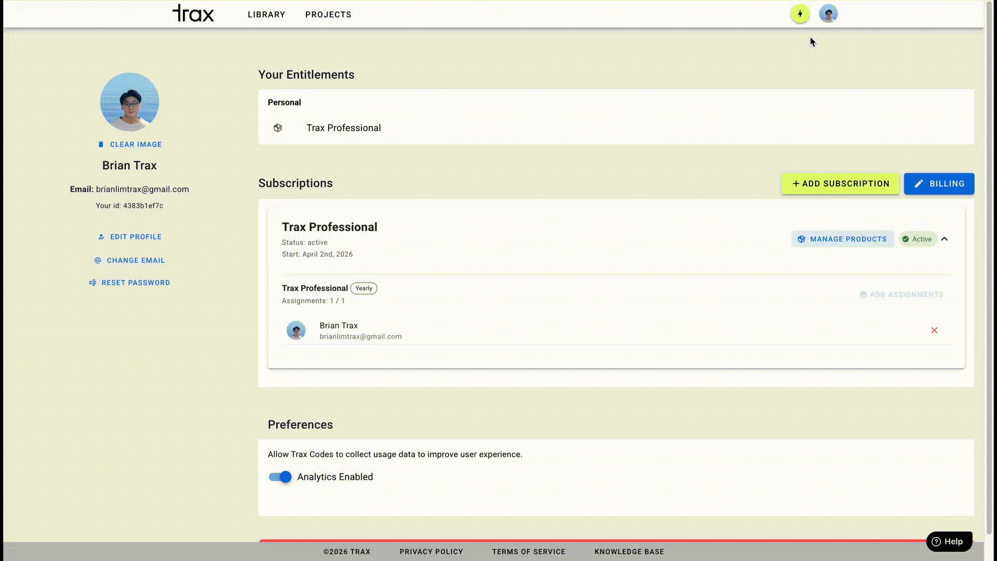Disable the Analytics Enabled toggle
This screenshot has height=561, width=997.
click(x=280, y=477)
